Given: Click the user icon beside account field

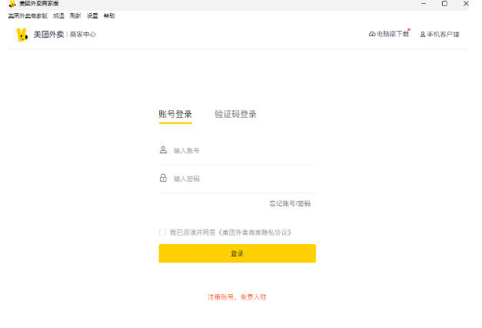Looking at the screenshot, I should (163, 150).
